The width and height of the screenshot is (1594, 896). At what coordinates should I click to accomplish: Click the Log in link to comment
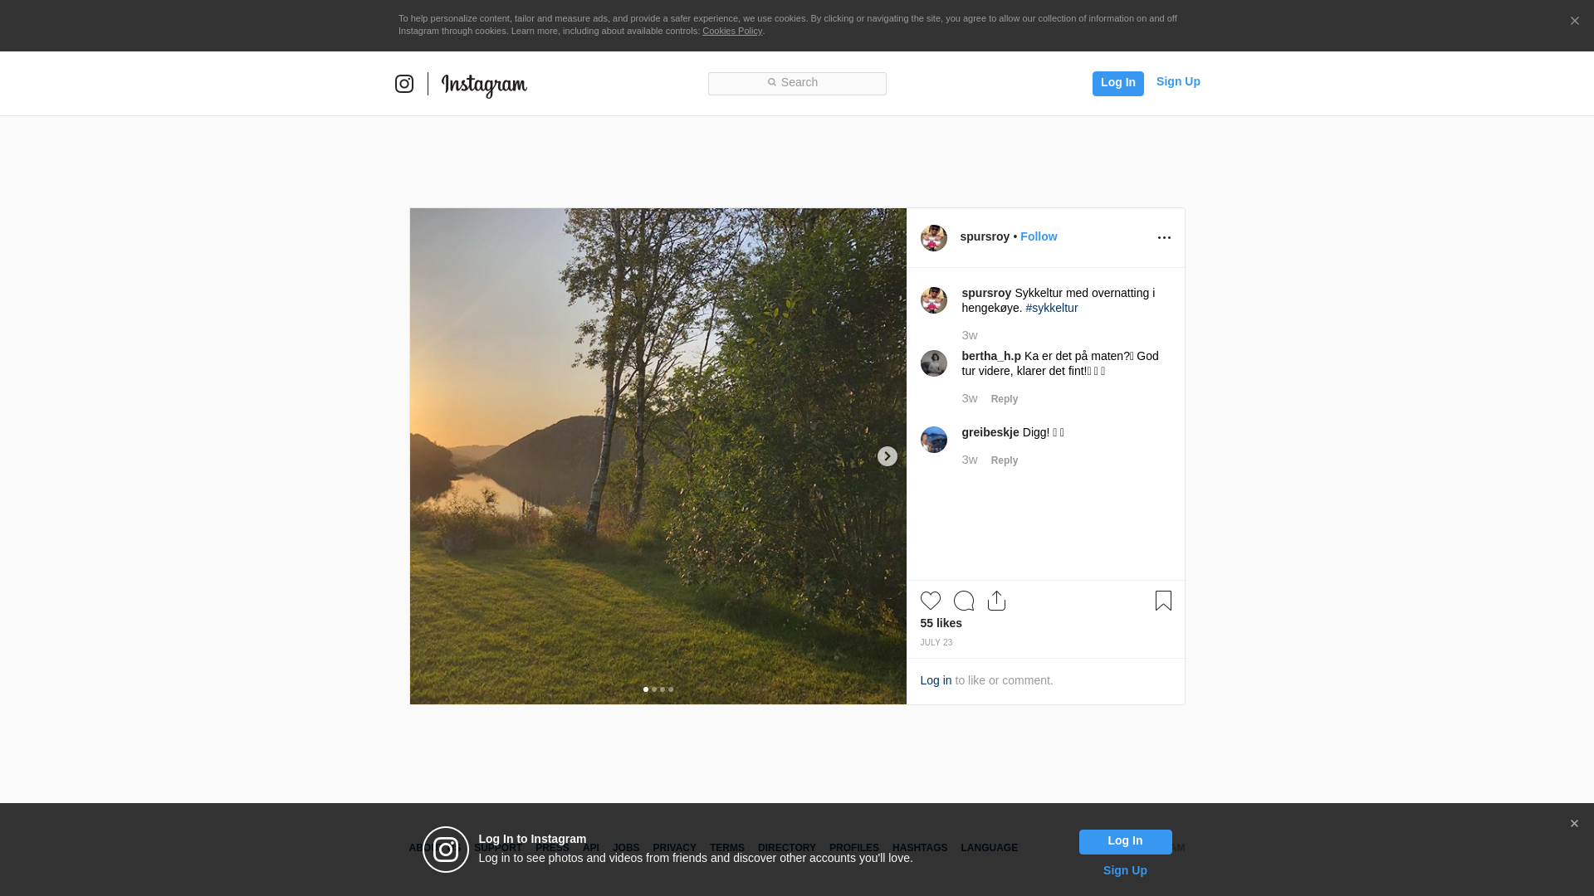tap(936, 680)
